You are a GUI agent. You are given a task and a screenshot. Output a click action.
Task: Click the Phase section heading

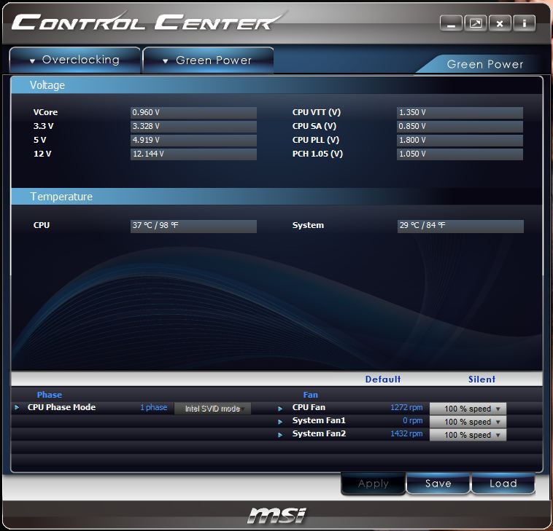click(x=50, y=395)
